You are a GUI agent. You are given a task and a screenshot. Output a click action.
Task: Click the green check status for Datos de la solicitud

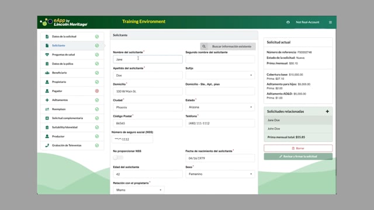[97, 36]
